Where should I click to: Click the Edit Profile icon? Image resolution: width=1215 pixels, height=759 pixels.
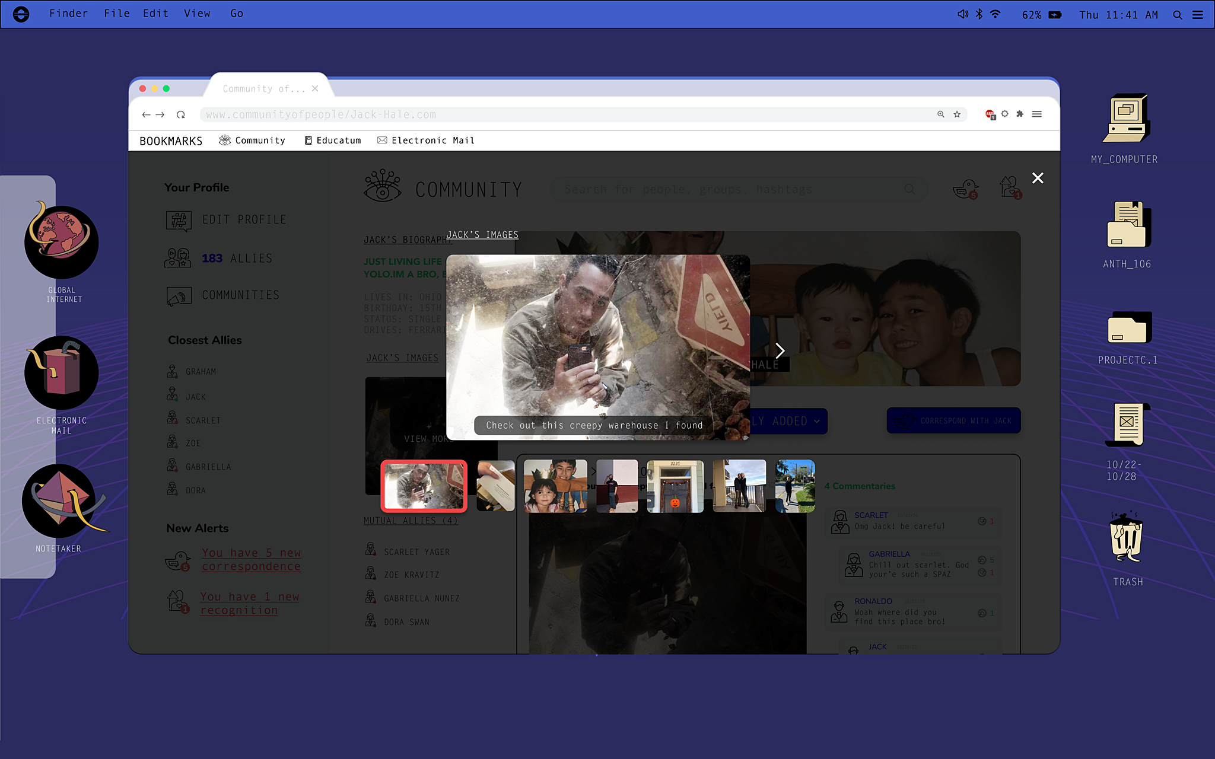179,221
